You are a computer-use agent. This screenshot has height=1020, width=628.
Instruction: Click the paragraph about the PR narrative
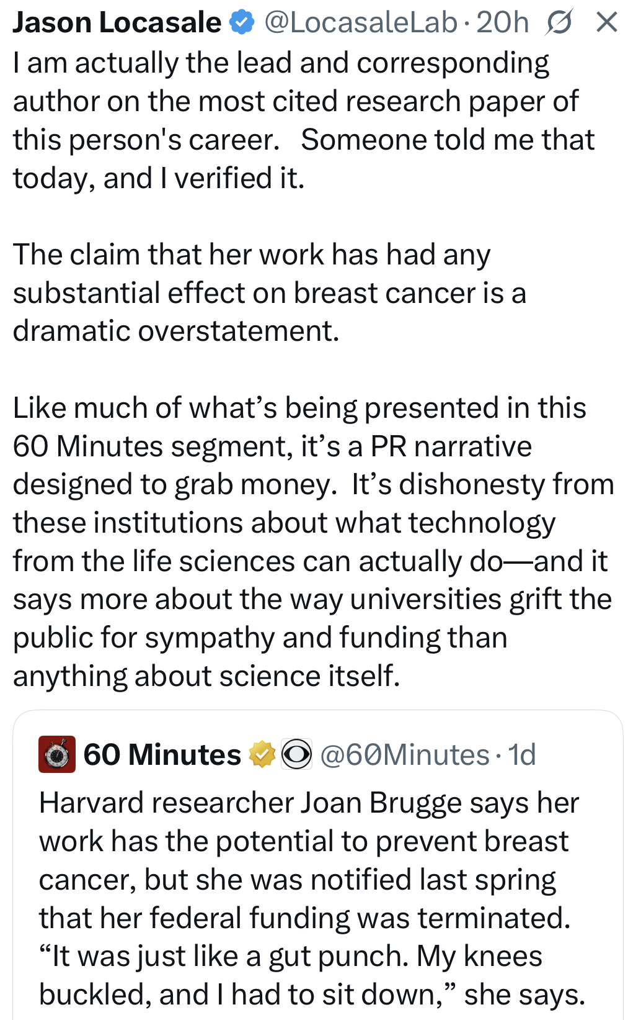pos(312,541)
